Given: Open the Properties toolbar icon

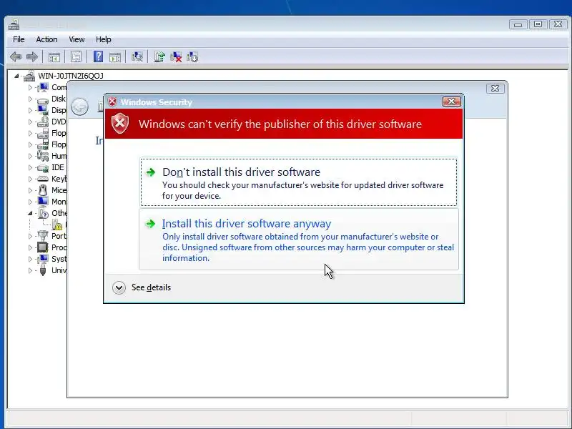Looking at the screenshot, I should 76,57.
